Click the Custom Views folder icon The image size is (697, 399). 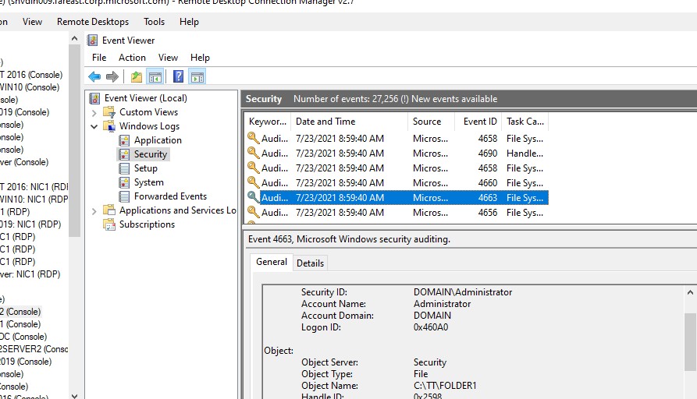coord(109,112)
